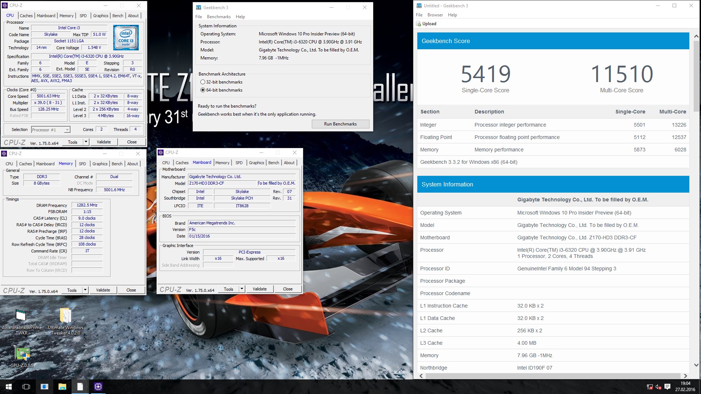701x394 pixels.
Task: Click the Processor ID row in System Information
Action: pos(553,269)
